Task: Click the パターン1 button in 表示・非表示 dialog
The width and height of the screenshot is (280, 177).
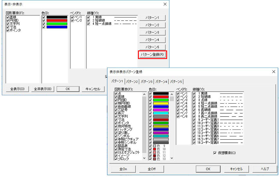Action: coord(152,18)
